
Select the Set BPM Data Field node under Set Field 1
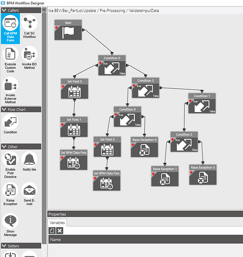74,160
